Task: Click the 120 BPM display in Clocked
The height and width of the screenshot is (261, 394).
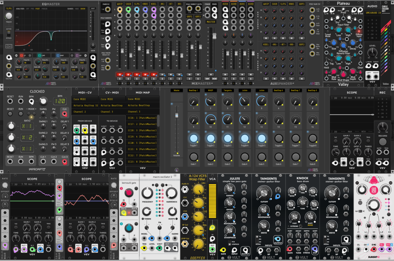Action: pyautogui.click(x=60, y=101)
